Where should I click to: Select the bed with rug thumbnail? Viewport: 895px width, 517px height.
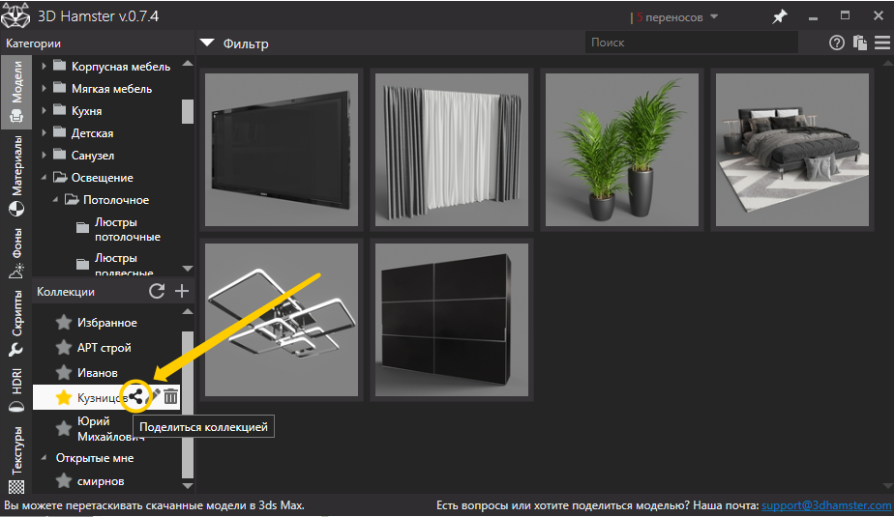point(792,150)
